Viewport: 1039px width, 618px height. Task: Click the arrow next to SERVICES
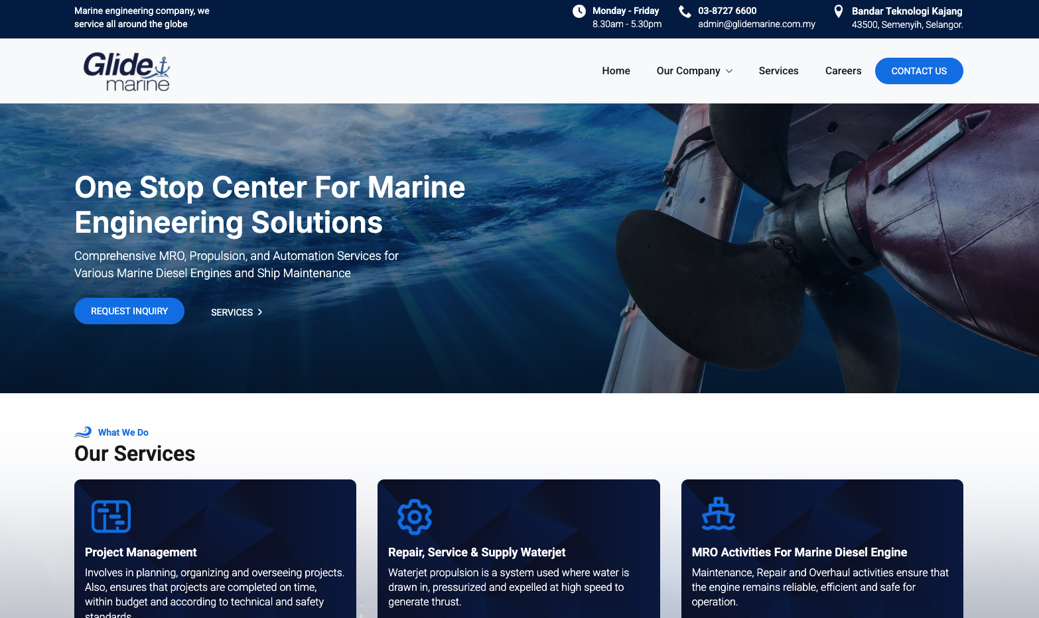(260, 312)
